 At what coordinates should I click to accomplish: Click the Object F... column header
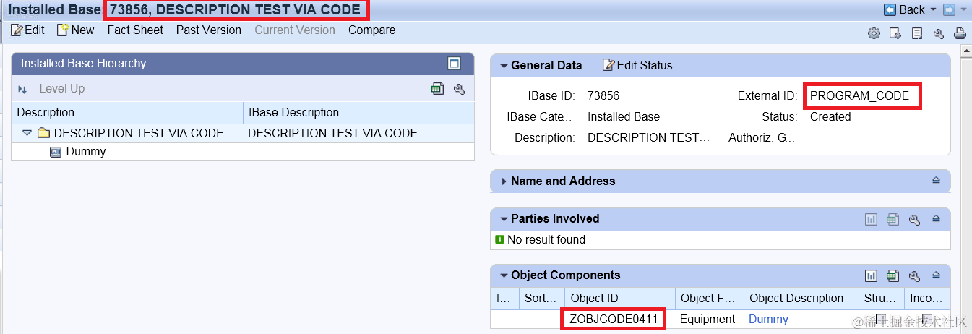point(710,299)
